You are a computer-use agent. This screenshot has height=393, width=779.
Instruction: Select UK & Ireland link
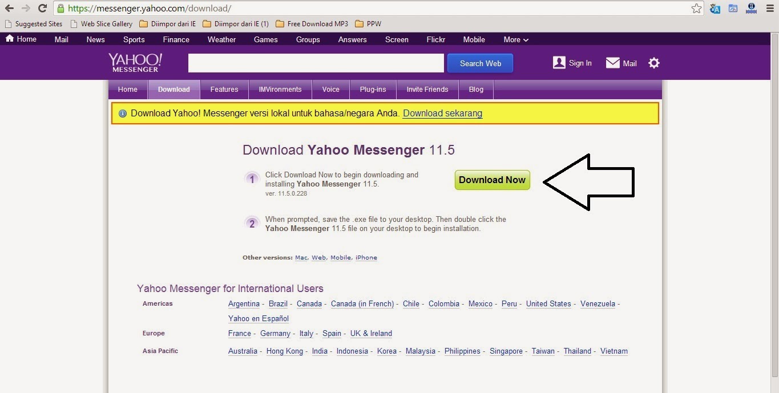click(x=371, y=334)
